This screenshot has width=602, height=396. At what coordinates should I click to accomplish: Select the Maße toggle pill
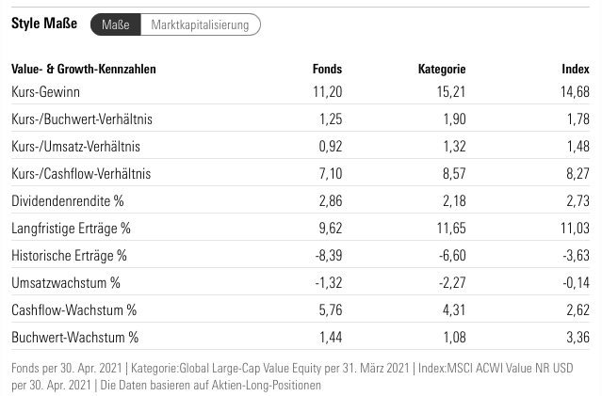tap(115, 25)
